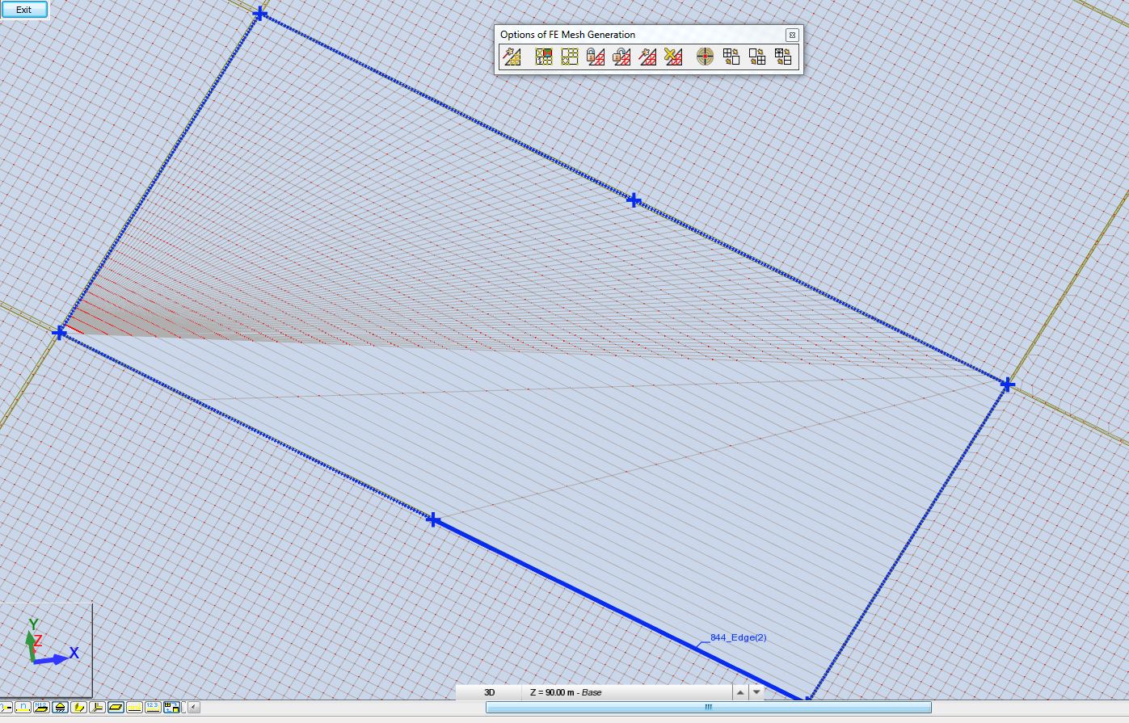Step the level up with the up arrow

(739, 692)
